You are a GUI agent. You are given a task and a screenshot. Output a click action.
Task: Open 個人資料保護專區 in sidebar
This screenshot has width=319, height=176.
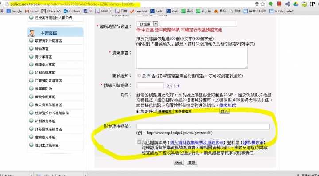click(x=48, y=105)
